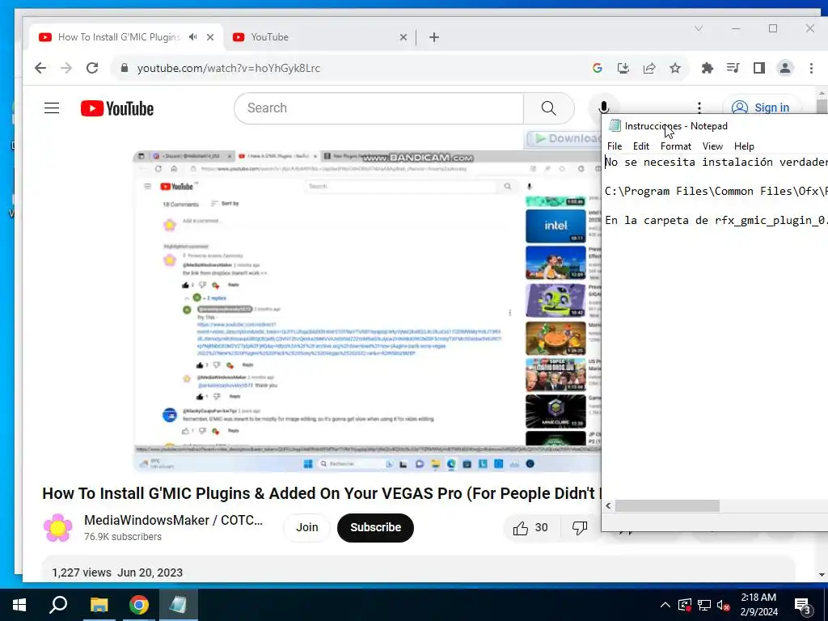This screenshot has width=828, height=621.
Task: Click the address bar URL
Action: point(229,68)
